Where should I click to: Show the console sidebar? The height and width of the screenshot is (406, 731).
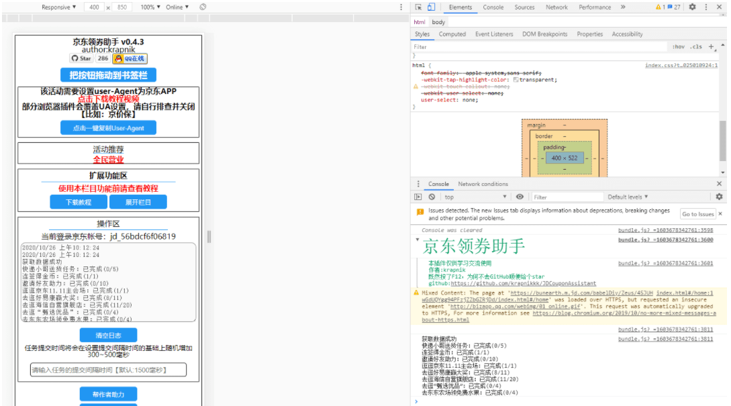click(418, 197)
